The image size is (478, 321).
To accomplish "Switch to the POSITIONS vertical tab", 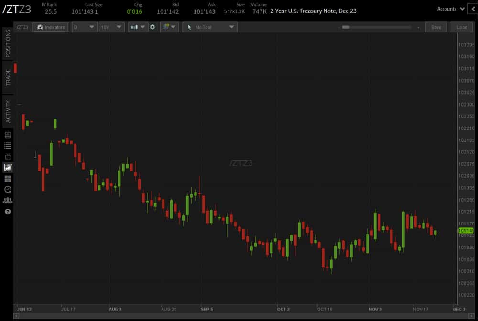I will tap(8, 43).
